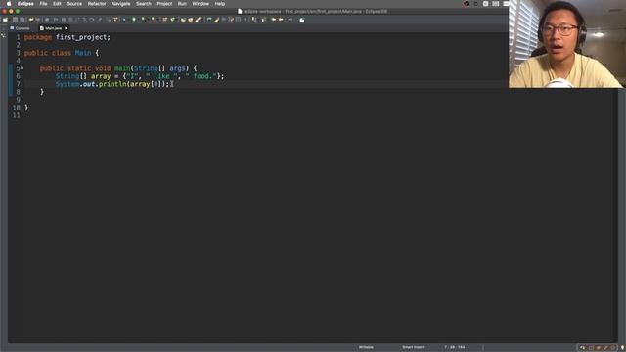Switch to the Console tab
The image size is (626, 352).
click(x=20, y=28)
